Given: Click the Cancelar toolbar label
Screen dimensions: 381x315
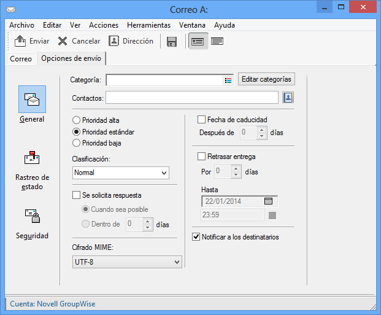Looking at the screenshot, I should 86,41.
